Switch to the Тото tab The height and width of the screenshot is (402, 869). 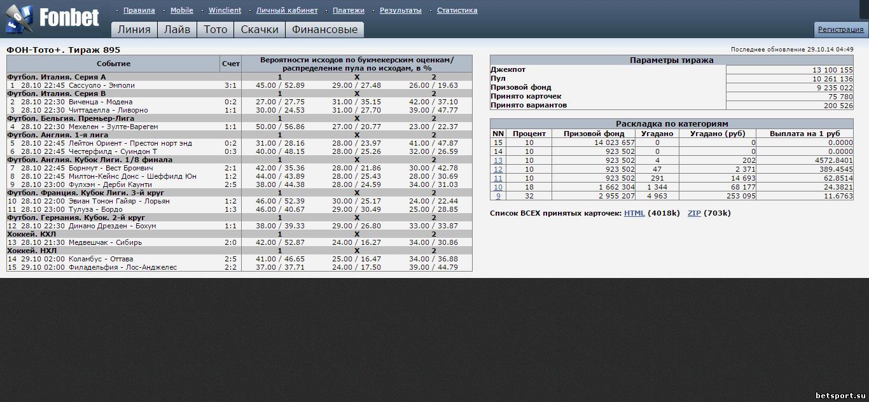(x=215, y=29)
